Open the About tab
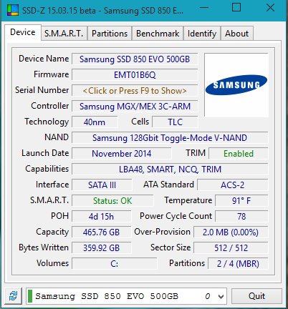The width and height of the screenshot is (288, 309). click(237, 34)
